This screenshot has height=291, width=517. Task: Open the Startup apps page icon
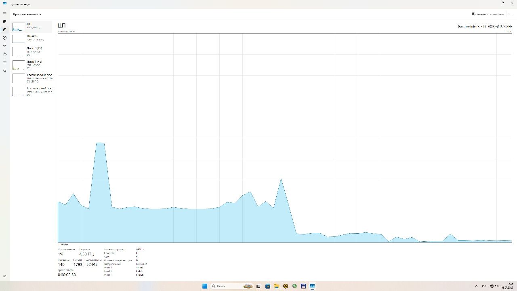click(4, 46)
